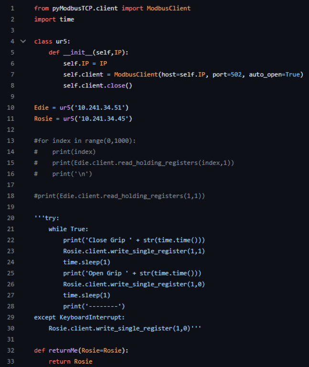The width and height of the screenshot is (309, 367).
Task: Click the self.client.close() call
Action: coord(97,86)
